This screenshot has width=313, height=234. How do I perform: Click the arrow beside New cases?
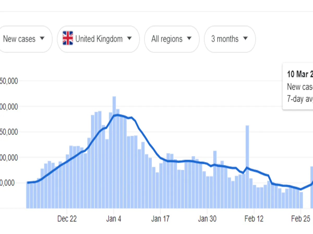tap(42, 38)
